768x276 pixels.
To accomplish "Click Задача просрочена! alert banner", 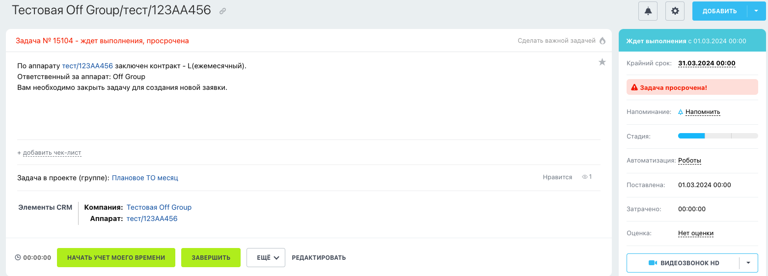I will point(692,87).
